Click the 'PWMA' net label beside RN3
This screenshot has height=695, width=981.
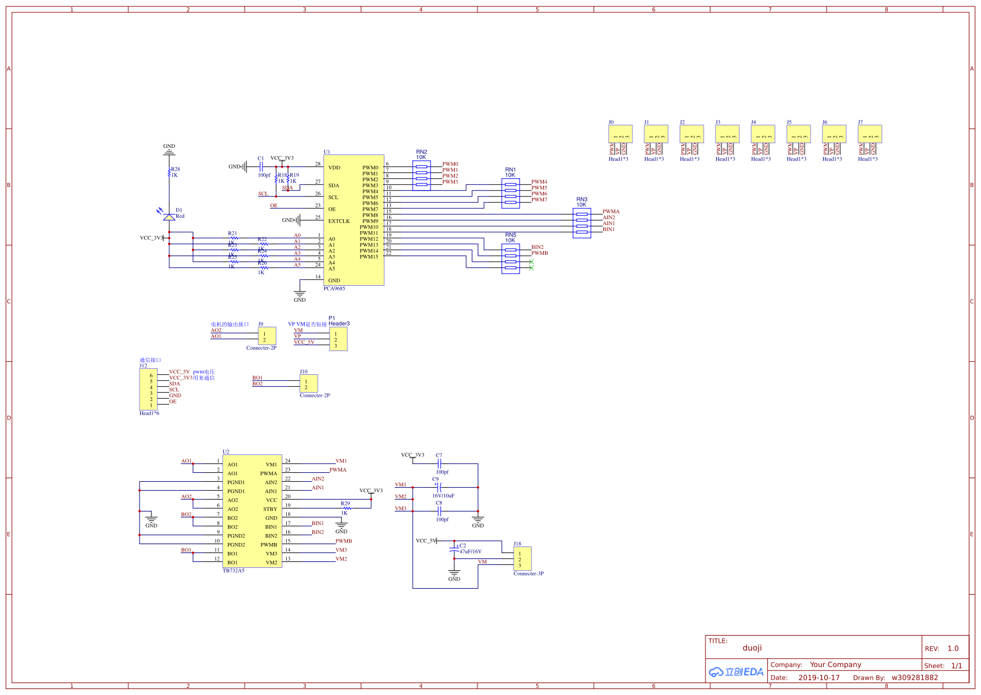[x=611, y=211]
